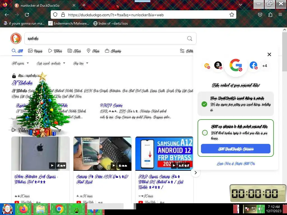Image resolution: width=287 pixels, height=215 pixels.
Task: List all tabs with the down chevron
Action: tap(240, 5)
